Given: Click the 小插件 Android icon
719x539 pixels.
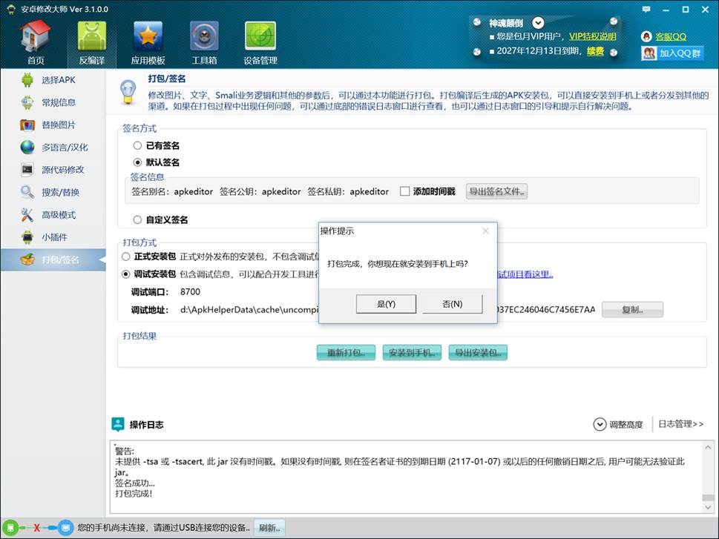Looking at the screenshot, I should click(27, 237).
